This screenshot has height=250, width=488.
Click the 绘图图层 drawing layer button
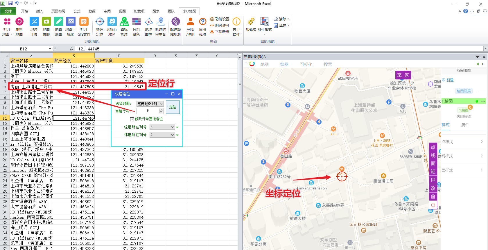click(464, 91)
